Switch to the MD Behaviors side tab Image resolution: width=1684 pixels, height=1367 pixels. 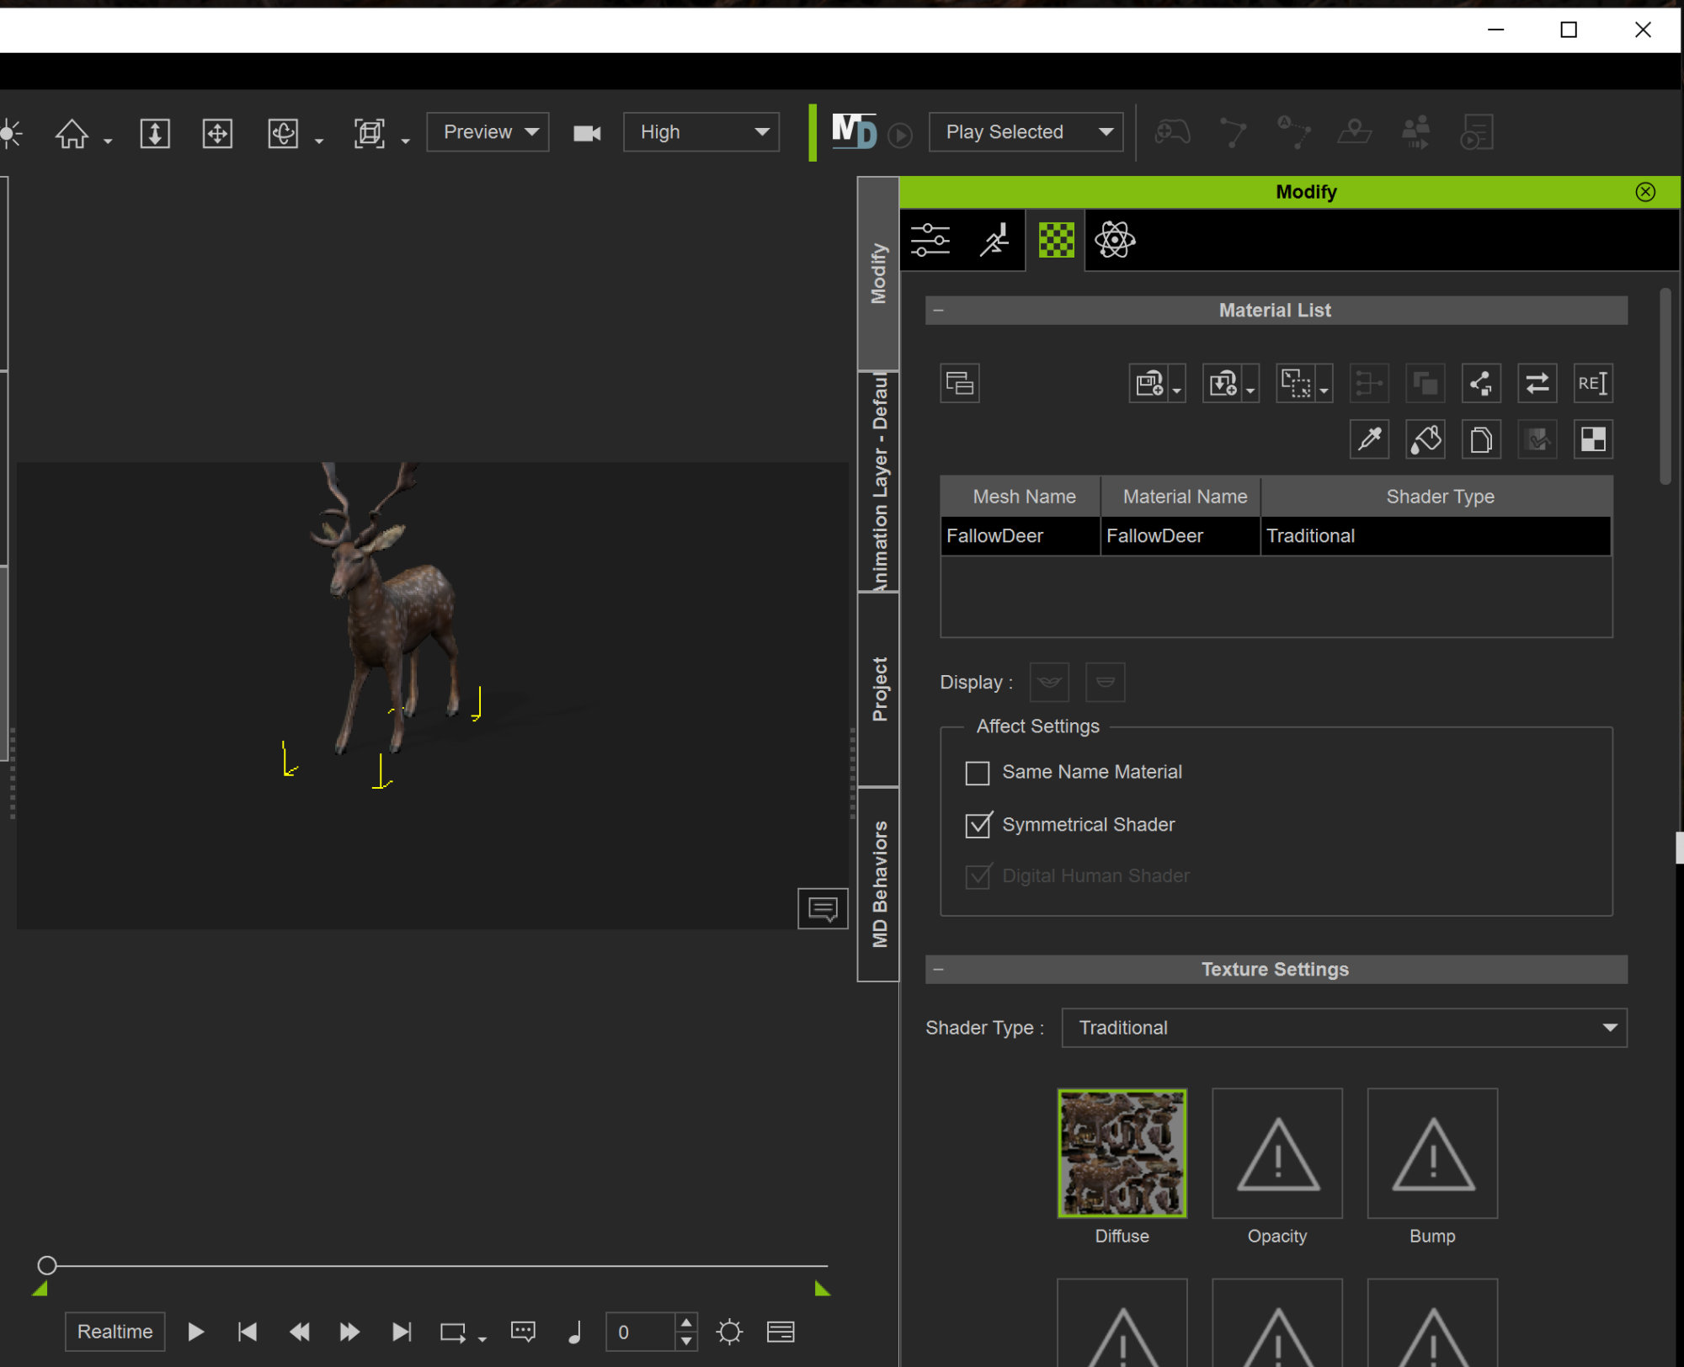point(878,885)
